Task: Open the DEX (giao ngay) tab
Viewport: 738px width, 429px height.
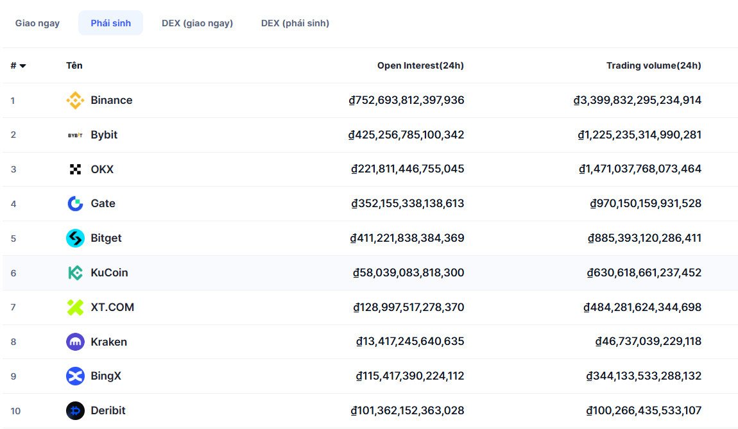Action: click(197, 23)
